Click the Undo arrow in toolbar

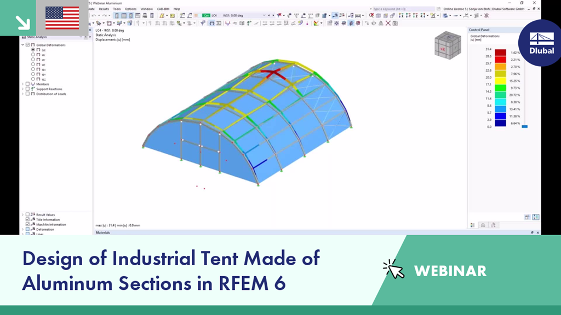point(94,15)
